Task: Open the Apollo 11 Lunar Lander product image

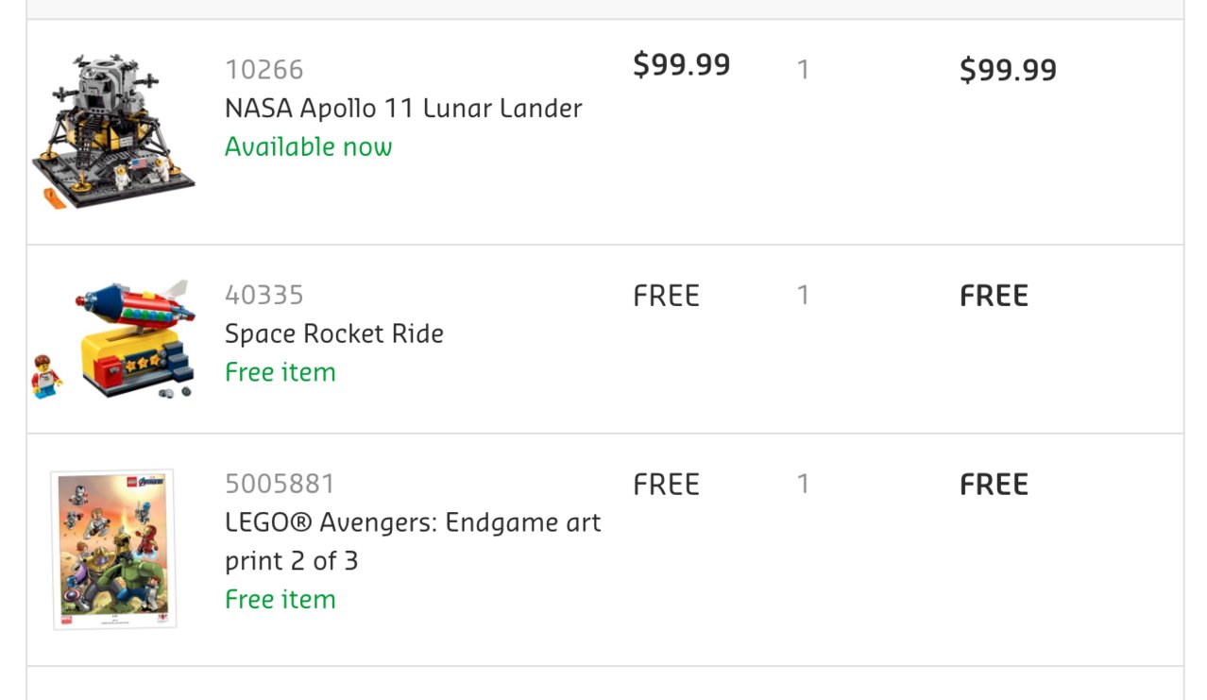Action: tap(113, 131)
